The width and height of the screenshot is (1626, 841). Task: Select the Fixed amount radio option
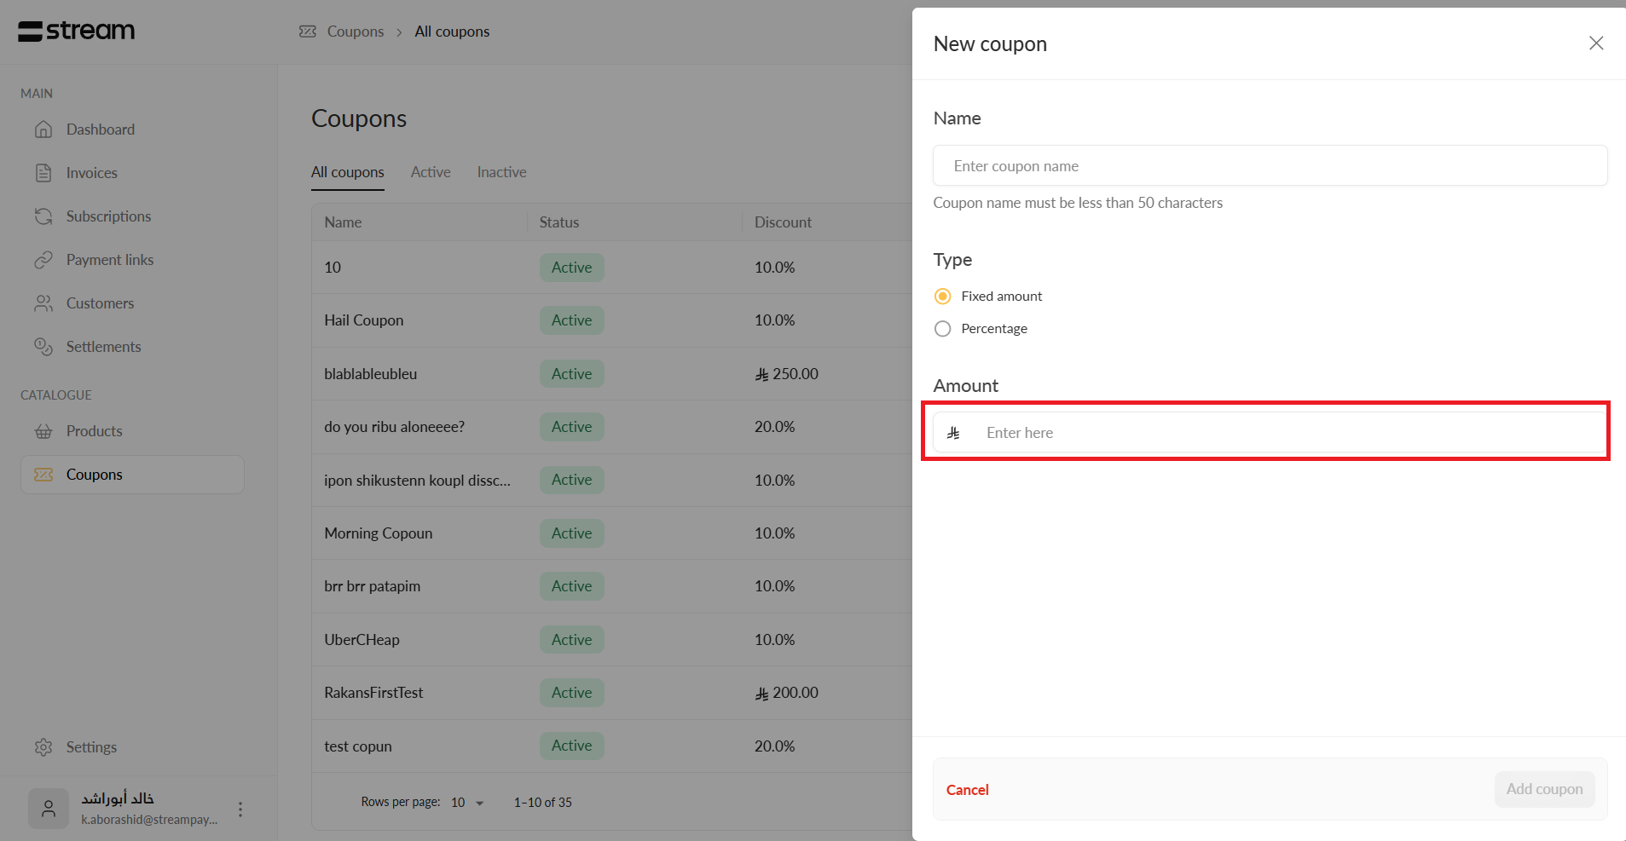pyautogui.click(x=942, y=297)
